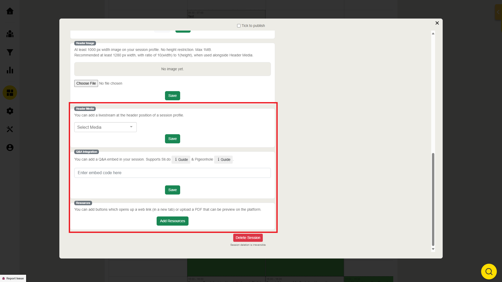This screenshot has width=502, height=282.
Task: Click Choose File for header image
Action: click(86, 83)
